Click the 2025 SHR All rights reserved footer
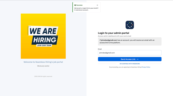This screenshot has height=96, width=173. tap(43, 77)
